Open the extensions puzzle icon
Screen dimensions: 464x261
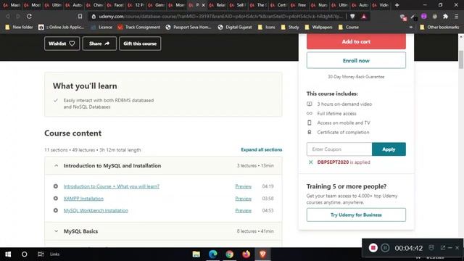pyautogui.click(x=445, y=17)
